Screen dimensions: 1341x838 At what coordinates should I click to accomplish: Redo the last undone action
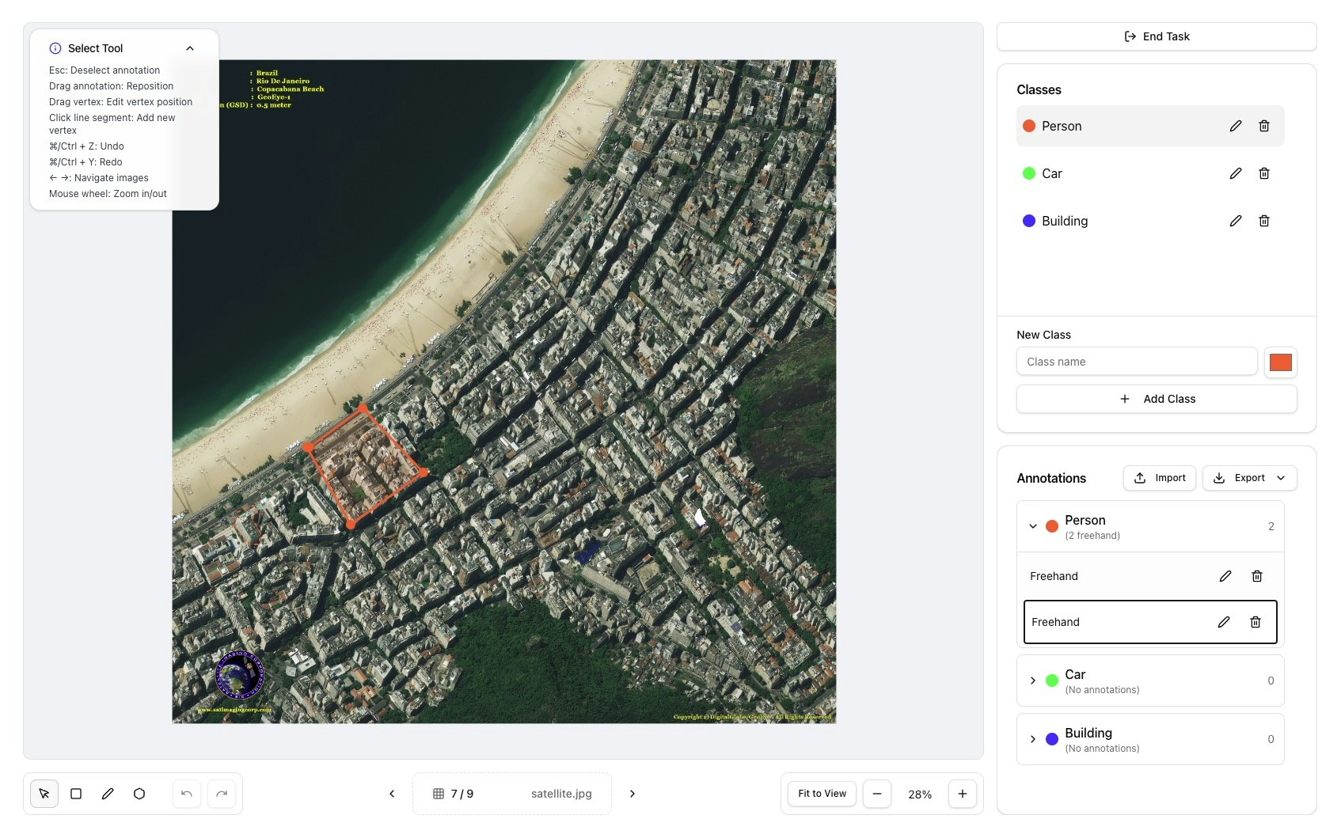point(222,794)
